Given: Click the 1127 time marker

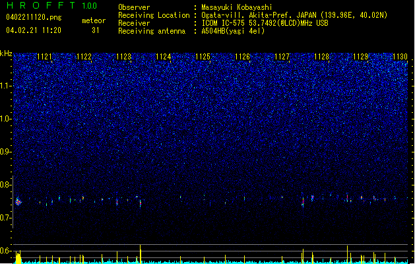Looking at the screenshot, I should [x=282, y=57].
